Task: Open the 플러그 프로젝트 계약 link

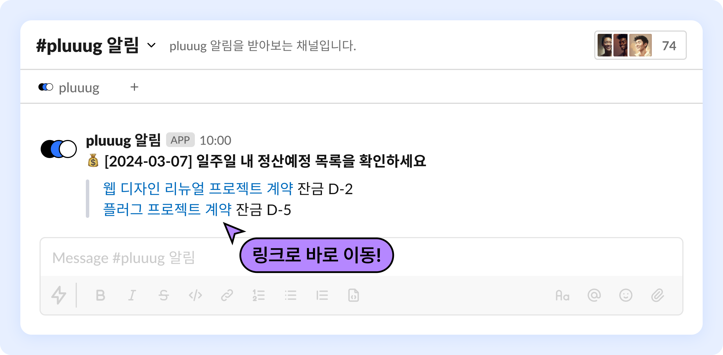Action: click(x=167, y=209)
